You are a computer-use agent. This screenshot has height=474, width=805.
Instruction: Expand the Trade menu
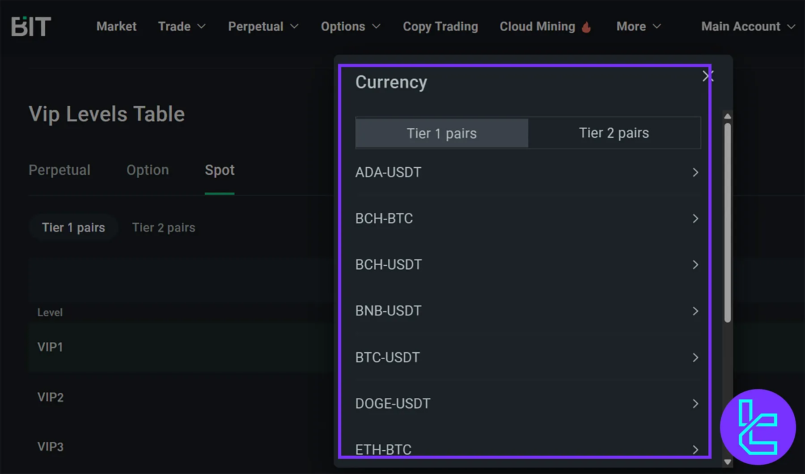[182, 26]
